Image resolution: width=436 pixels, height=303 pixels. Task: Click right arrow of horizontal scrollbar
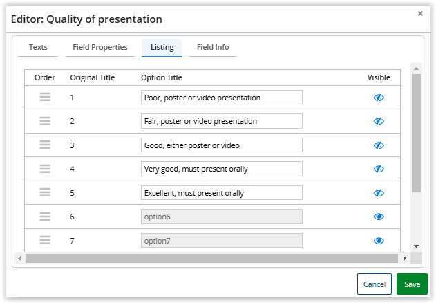[x=404, y=258]
